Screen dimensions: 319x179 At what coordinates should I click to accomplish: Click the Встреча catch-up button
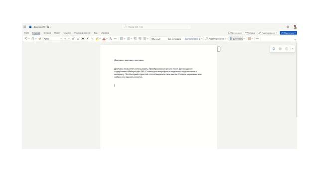click(250, 33)
